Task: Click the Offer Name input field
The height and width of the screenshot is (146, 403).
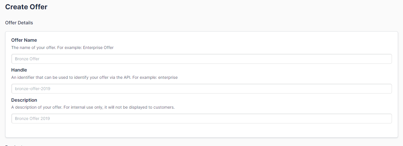Action: 201,59
